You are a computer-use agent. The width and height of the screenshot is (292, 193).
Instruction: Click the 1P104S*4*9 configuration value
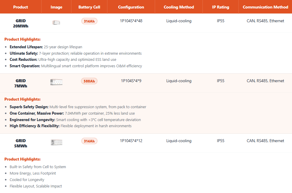click(131, 81)
